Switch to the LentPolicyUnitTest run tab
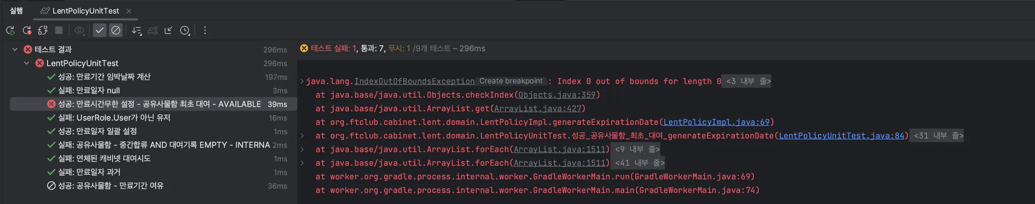This screenshot has height=204, width=1035. pos(85,11)
